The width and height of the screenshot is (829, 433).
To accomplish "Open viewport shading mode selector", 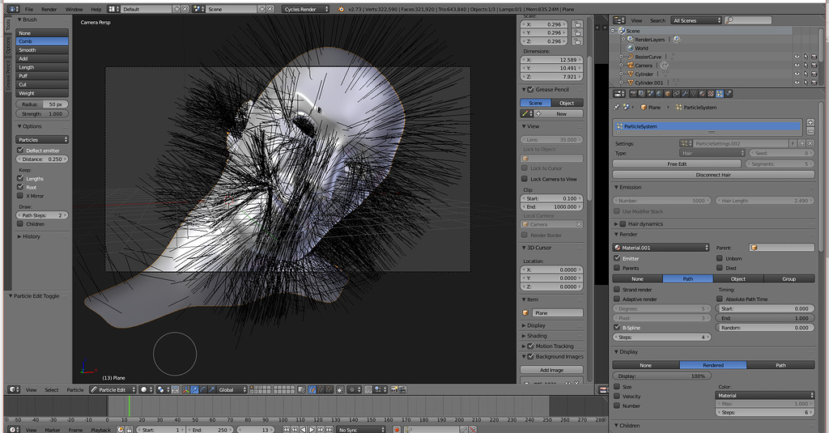I will tap(147, 389).
